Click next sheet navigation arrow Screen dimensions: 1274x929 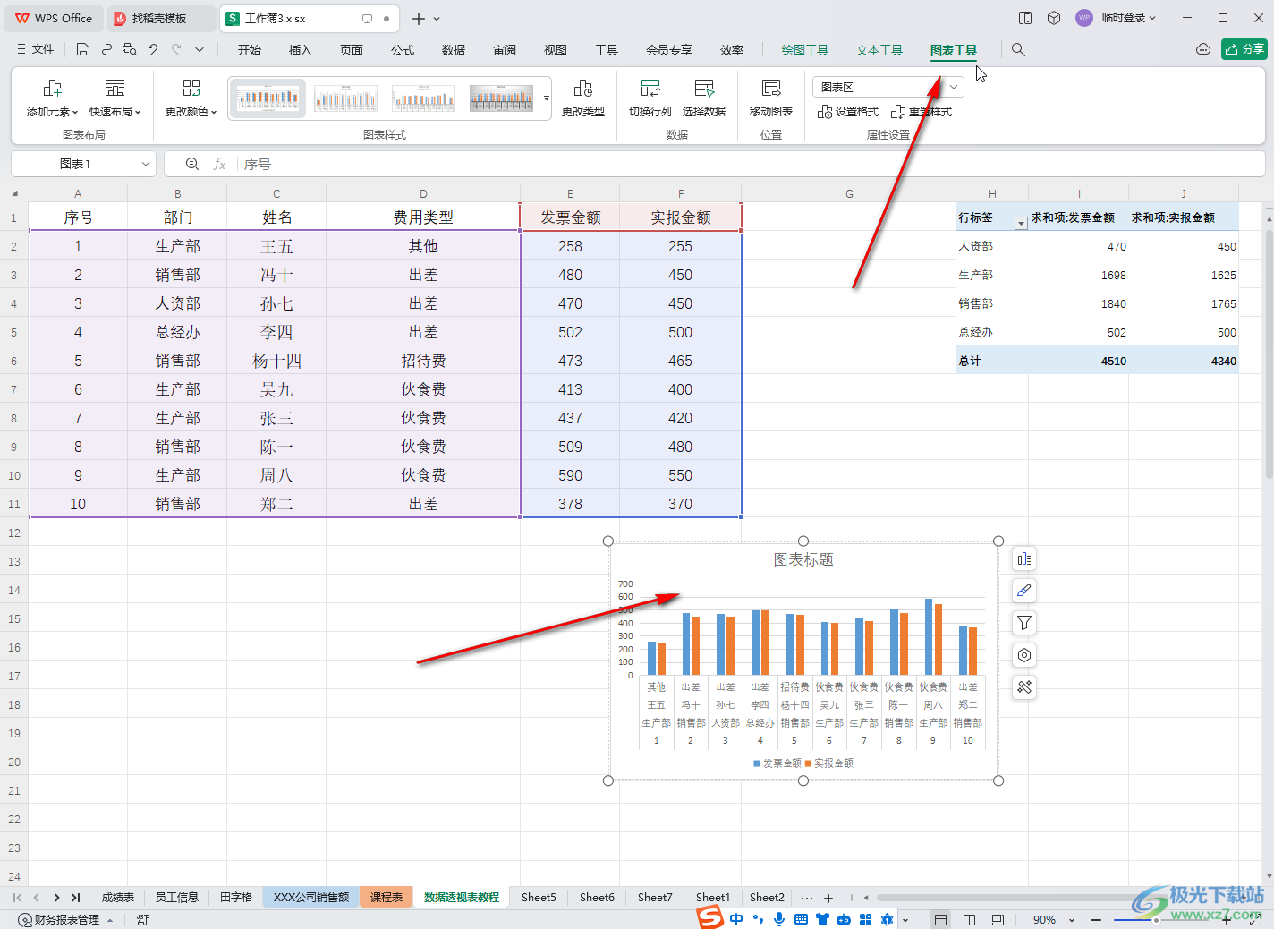pos(56,898)
